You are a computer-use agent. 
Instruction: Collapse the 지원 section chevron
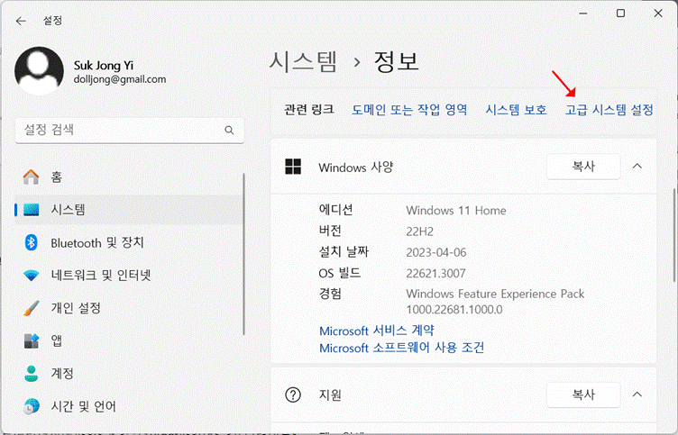[637, 394]
